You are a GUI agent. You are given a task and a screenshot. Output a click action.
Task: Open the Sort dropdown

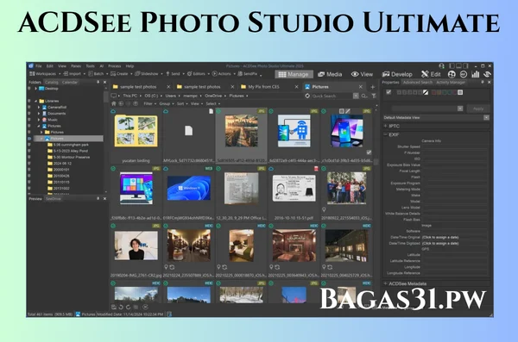pyautogui.click(x=181, y=103)
